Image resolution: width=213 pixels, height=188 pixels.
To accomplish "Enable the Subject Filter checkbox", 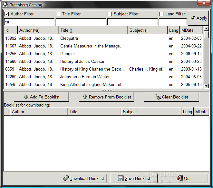I will coord(110,14).
